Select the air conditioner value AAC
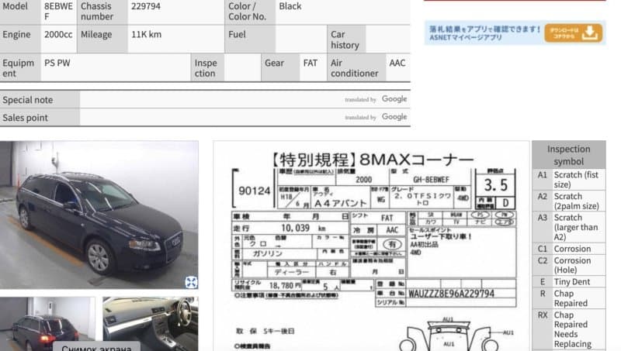 (x=397, y=63)
